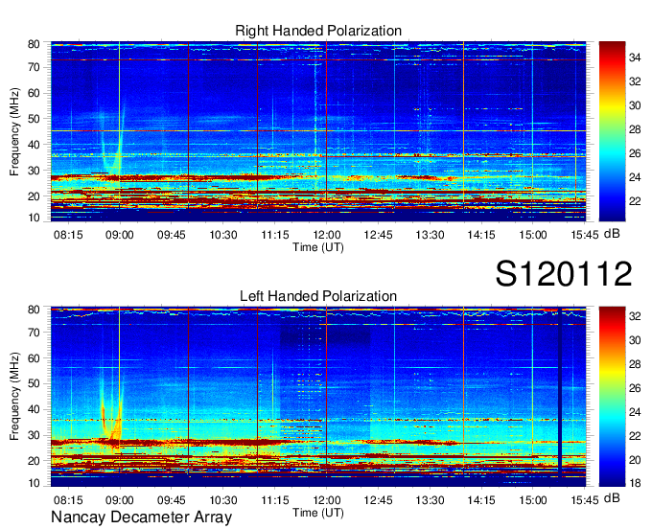Click the 28 value on the left-handed colorbar

(x=635, y=364)
